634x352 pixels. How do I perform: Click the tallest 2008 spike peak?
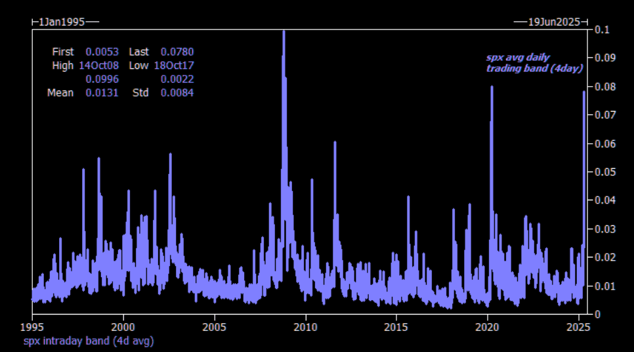pos(284,32)
